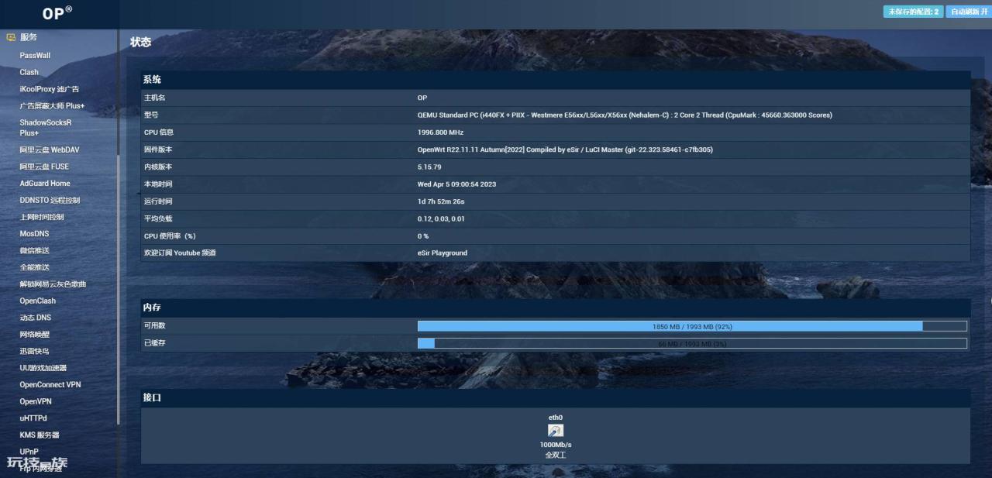Toggle the 自动刷新 auto refresh button

point(966,12)
